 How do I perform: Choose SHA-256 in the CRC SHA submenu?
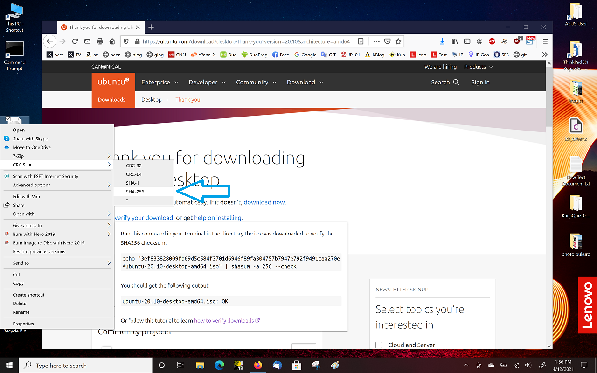144,192
